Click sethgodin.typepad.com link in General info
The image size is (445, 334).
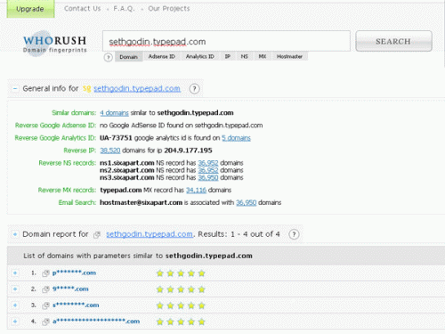tap(137, 88)
